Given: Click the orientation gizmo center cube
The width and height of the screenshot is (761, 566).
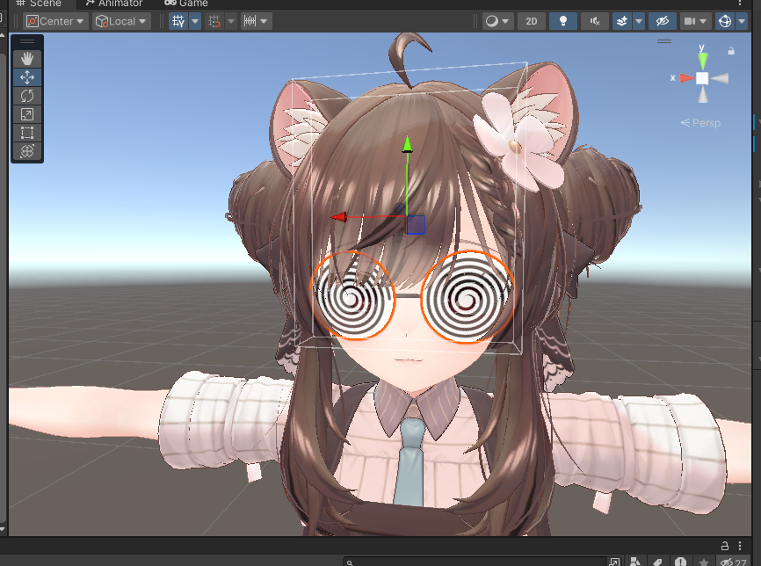Looking at the screenshot, I should tap(702, 78).
